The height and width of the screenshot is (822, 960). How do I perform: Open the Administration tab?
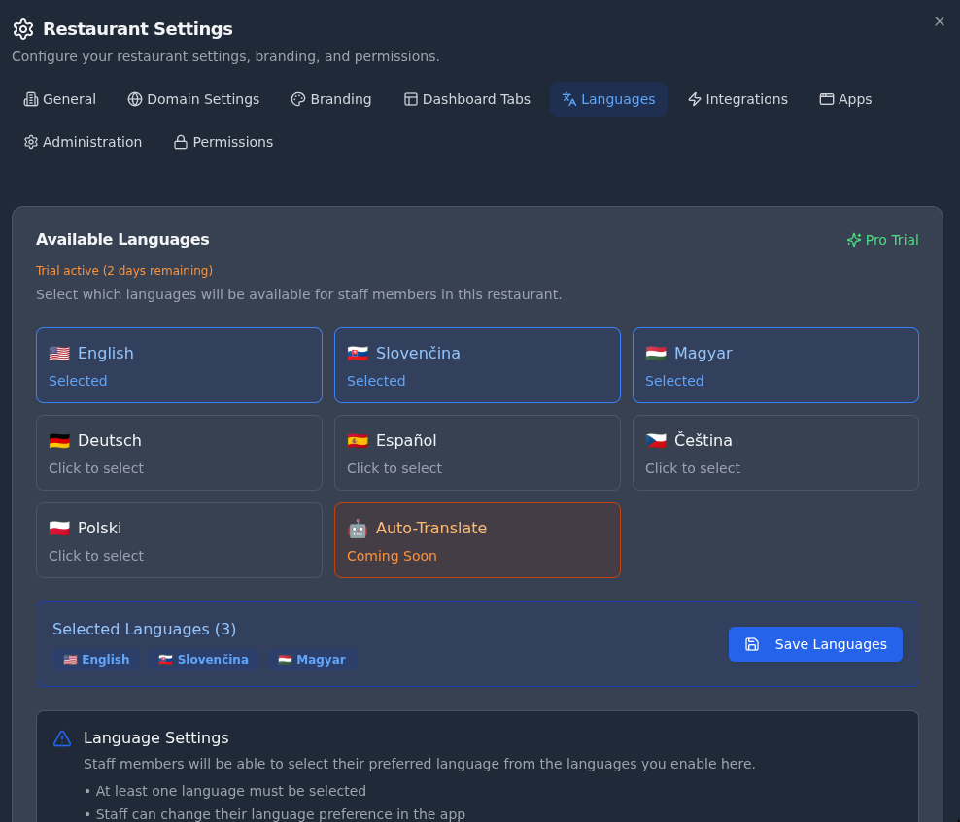coord(83,142)
